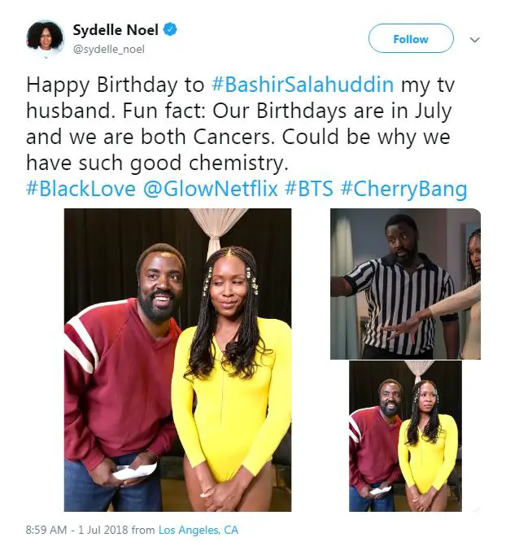Open the #BlackLove hashtag

click(81, 189)
